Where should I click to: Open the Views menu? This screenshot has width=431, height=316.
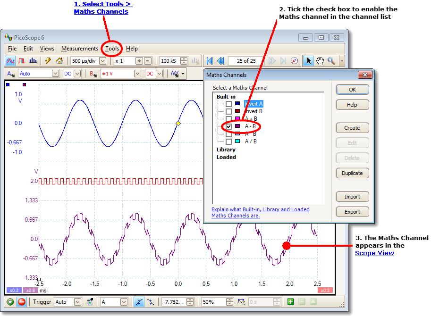pyautogui.click(x=47, y=49)
